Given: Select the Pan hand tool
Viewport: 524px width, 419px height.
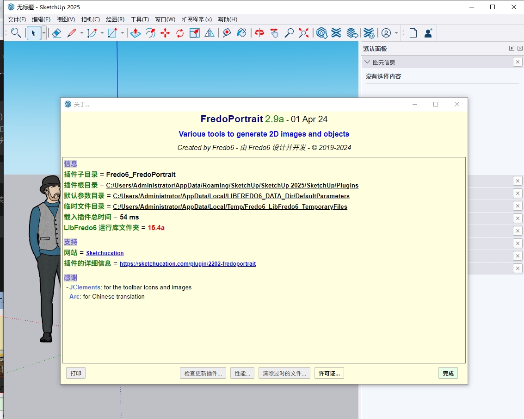Looking at the screenshot, I should pyautogui.click(x=274, y=33).
